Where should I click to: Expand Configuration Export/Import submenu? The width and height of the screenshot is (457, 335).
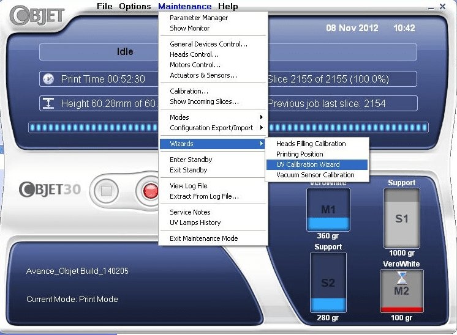(x=213, y=128)
